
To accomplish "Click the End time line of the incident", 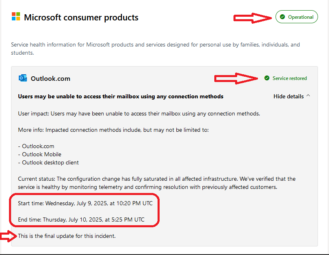I will (81, 220).
